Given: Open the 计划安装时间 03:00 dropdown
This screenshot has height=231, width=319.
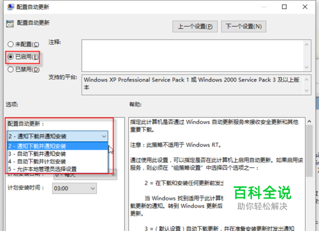Looking at the screenshot, I should click(x=75, y=188).
